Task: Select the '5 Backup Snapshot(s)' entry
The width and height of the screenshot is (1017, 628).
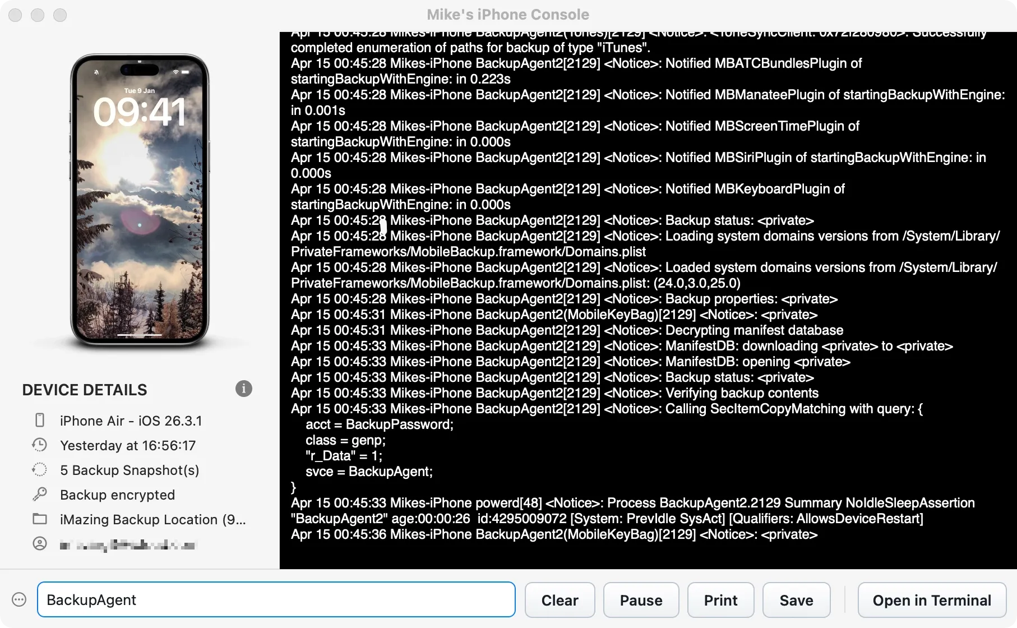Action: tap(129, 469)
